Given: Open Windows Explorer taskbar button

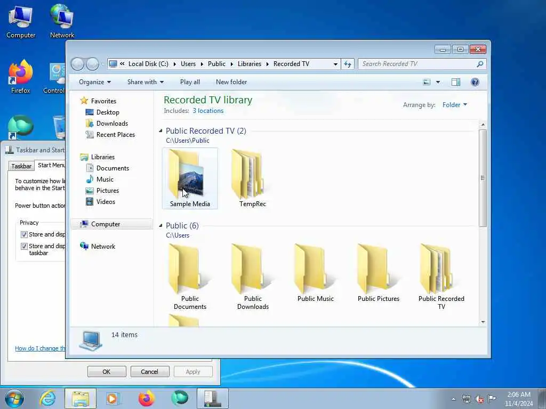Looking at the screenshot, I should pyautogui.click(x=81, y=398).
